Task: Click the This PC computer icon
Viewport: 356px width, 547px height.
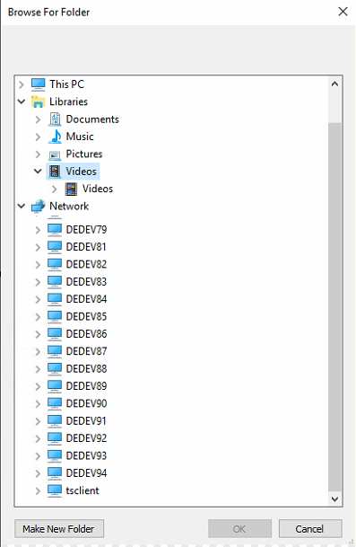Action: [x=38, y=84]
